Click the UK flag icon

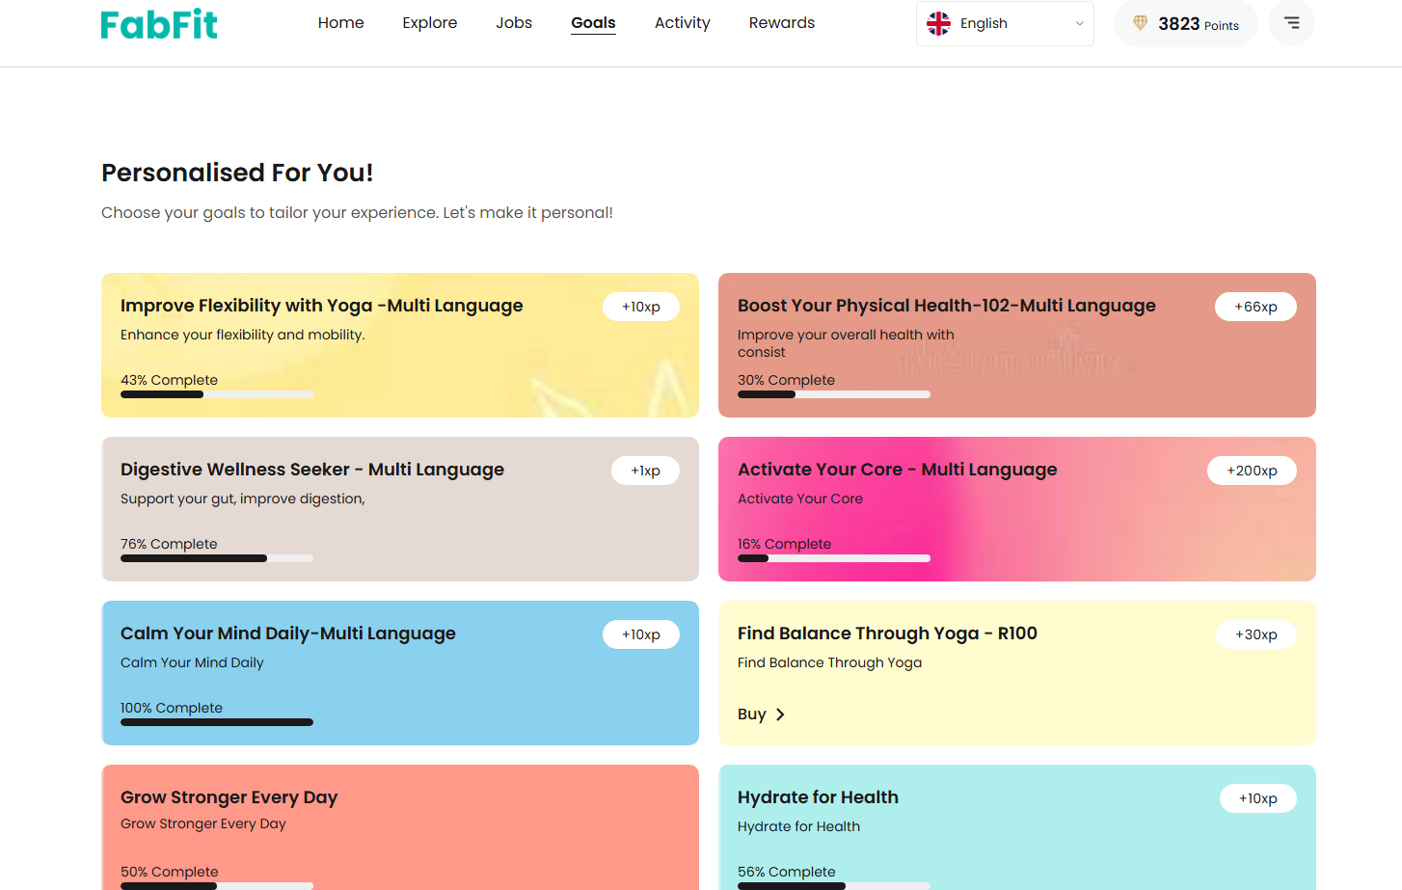click(x=938, y=23)
